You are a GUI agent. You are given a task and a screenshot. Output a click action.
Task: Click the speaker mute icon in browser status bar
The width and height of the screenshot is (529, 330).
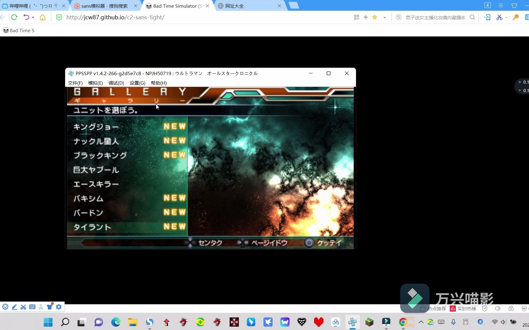coord(498,309)
